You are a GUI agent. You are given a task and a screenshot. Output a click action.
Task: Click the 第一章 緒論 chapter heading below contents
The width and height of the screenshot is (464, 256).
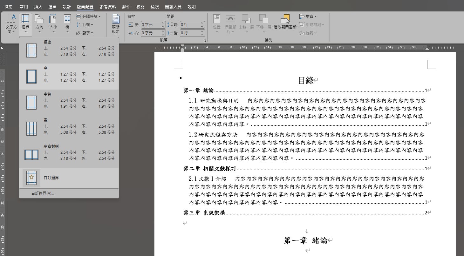pos(306,240)
